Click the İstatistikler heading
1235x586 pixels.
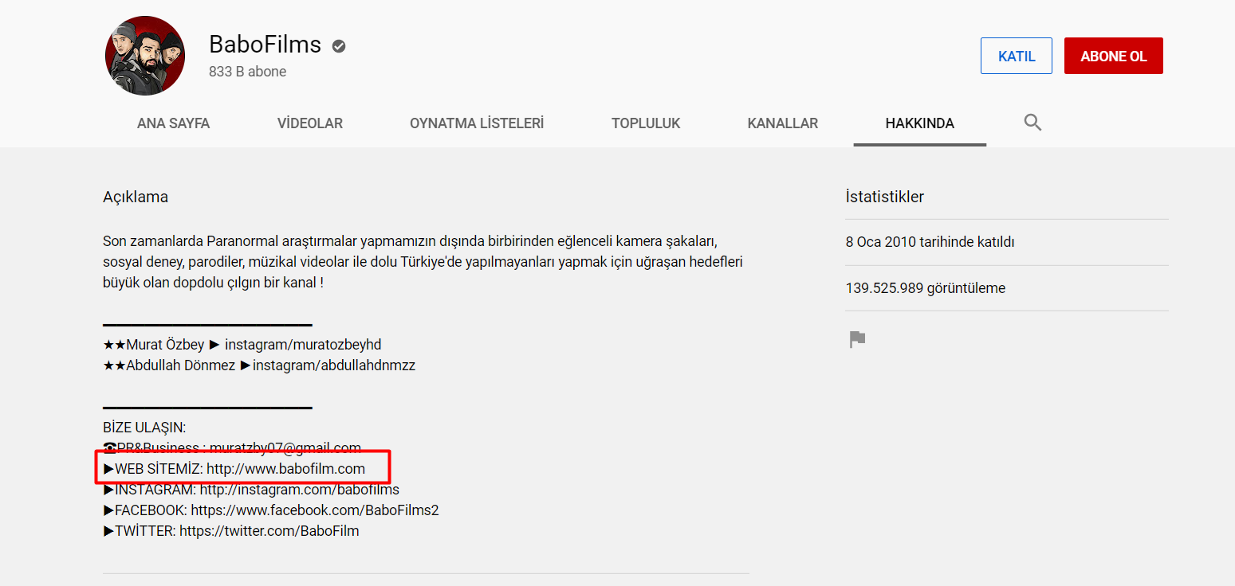pos(885,197)
